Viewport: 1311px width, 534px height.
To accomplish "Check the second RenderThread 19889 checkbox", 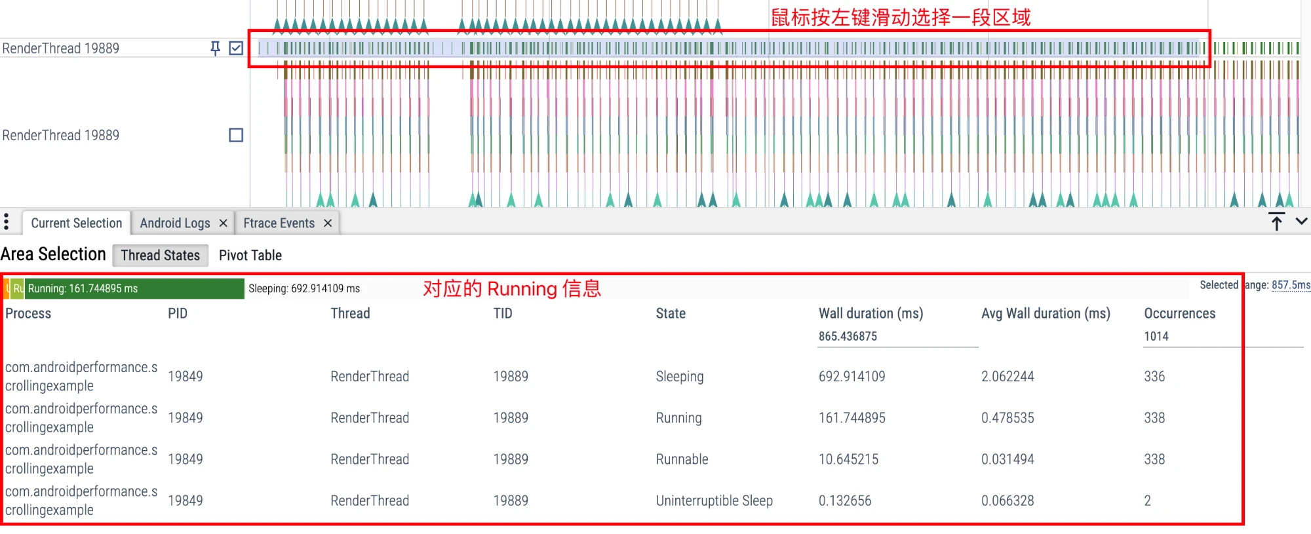I will click(236, 135).
